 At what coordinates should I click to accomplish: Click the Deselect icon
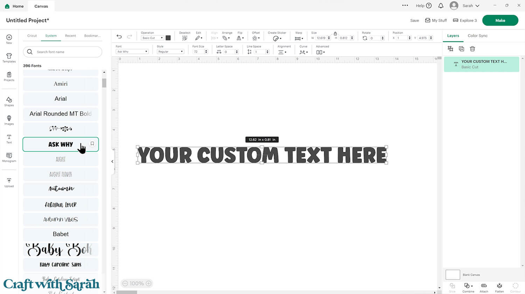pyautogui.click(x=184, y=38)
